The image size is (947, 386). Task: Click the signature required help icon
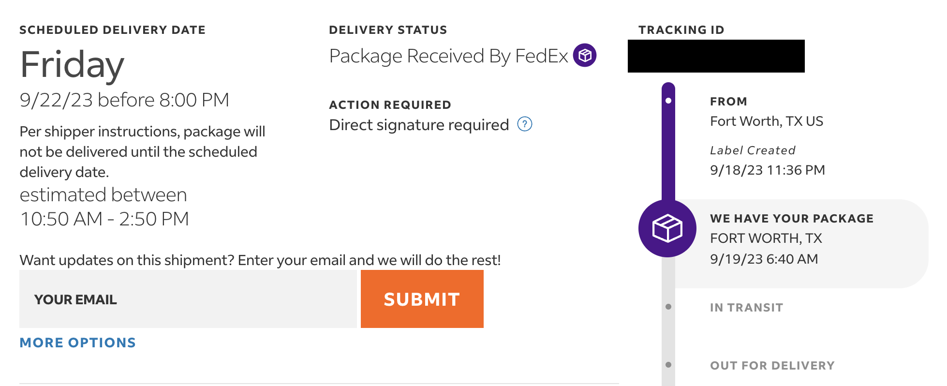(x=525, y=124)
